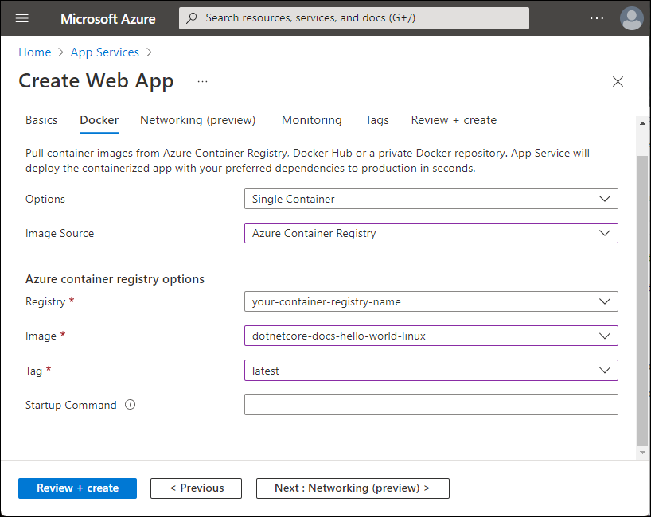Open the Registry name dropdown
The image size is (651, 517).
431,301
